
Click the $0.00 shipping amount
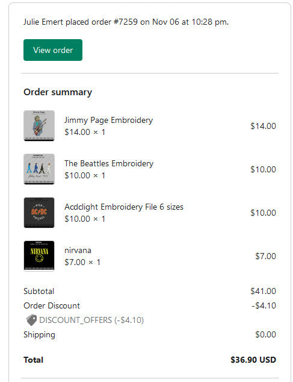click(265, 334)
